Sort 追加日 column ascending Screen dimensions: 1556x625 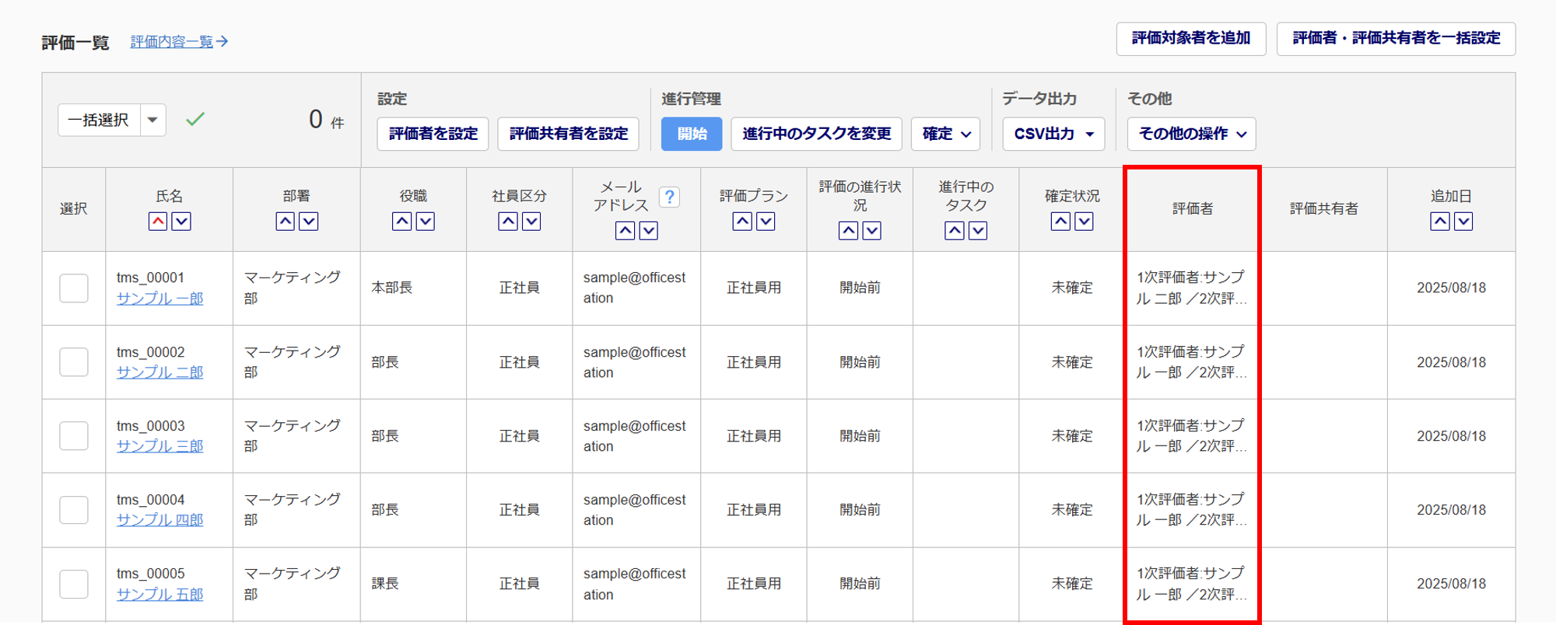coord(1440,222)
